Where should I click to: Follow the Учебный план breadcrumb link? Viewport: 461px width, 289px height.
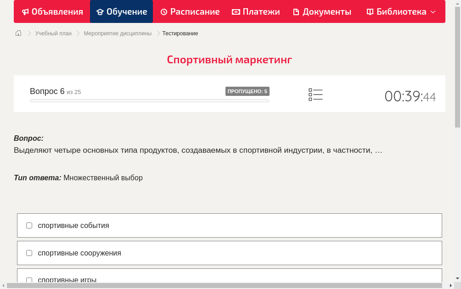pyautogui.click(x=54, y=33)
